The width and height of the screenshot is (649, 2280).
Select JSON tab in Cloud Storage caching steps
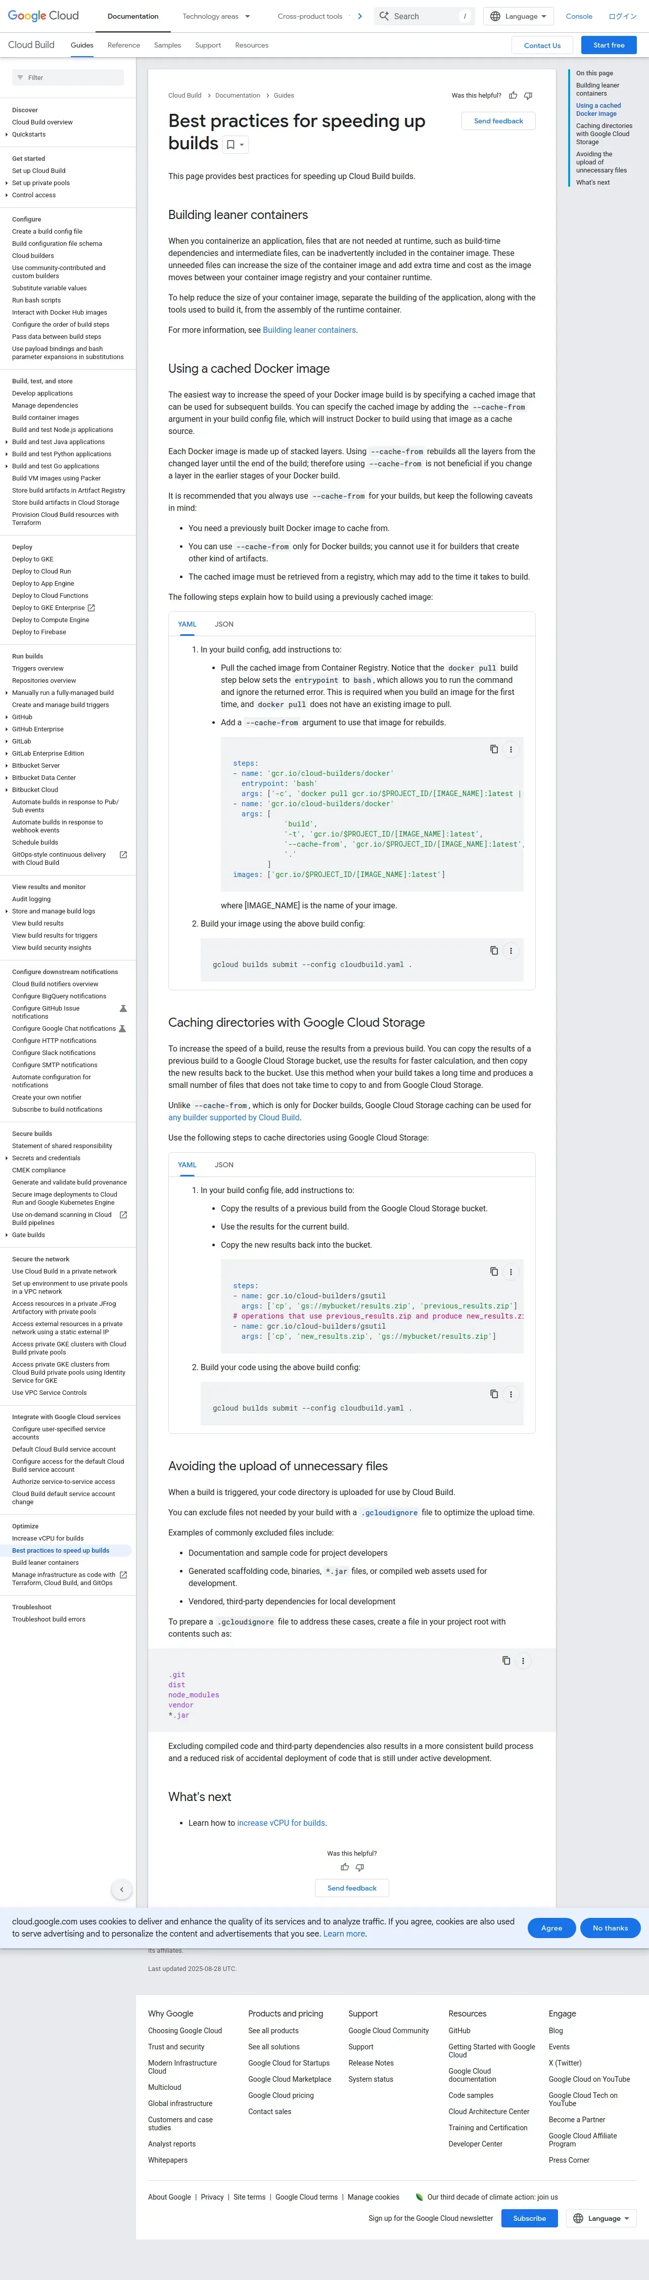click(x=224, y=1165)
